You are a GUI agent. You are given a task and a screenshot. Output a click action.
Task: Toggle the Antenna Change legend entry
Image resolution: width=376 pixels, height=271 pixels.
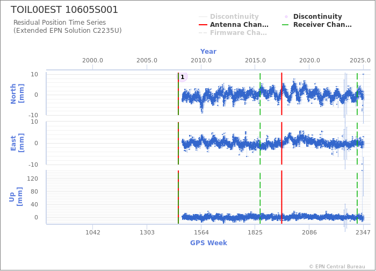[x=234, y=25]
